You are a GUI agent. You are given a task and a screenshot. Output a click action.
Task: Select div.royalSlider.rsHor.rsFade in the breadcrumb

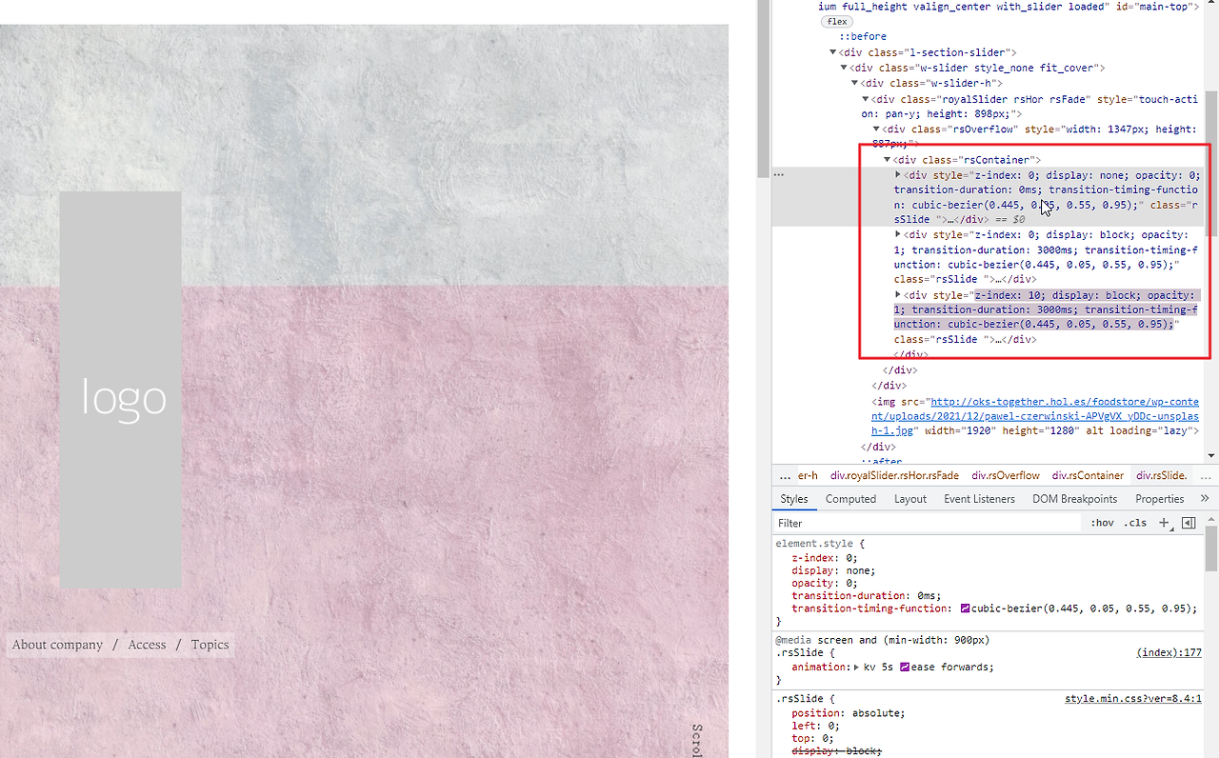[894, 475]
